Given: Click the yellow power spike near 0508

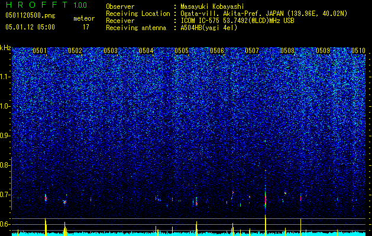Looking at the screenshot, I should coord(300,227).
